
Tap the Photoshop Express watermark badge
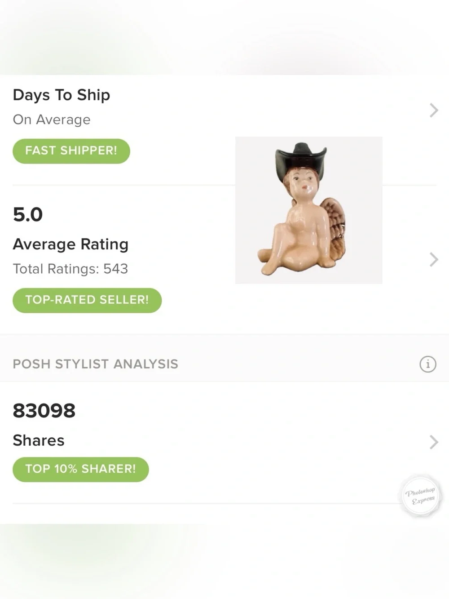pos(421,496)
